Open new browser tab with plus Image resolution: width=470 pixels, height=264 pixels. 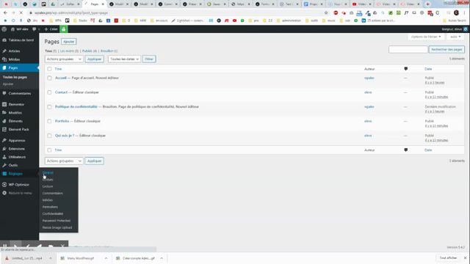pyautogui.click(x=427, y=4)
